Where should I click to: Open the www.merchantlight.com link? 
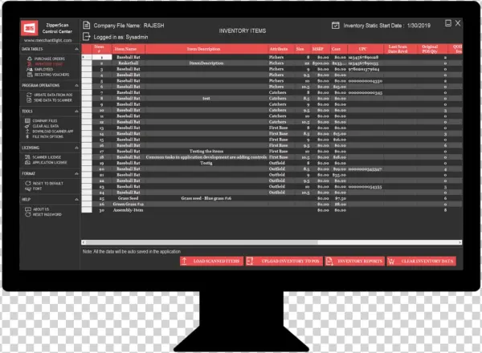[48, 40]
